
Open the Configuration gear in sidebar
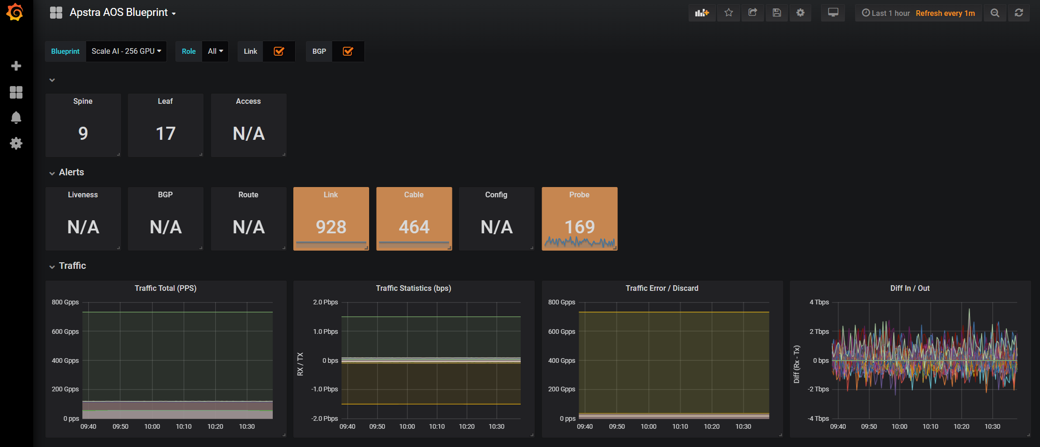[x=16, y=143]
